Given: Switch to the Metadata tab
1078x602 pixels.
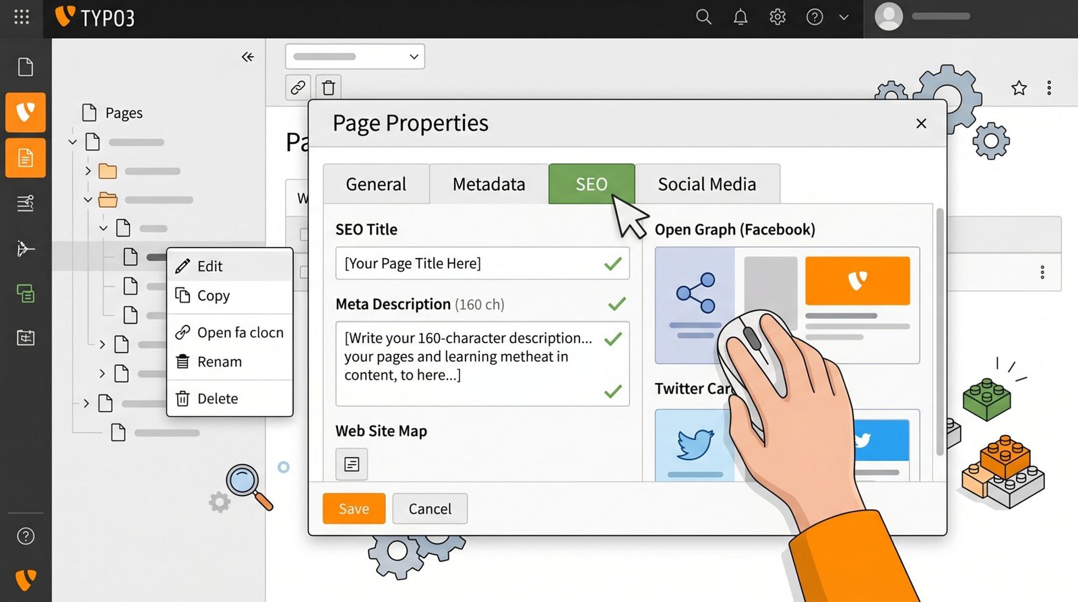Looking at the screenshot, I should (488, 184).
